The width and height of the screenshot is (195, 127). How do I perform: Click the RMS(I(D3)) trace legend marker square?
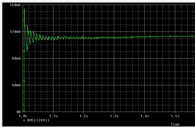(24, 121)
